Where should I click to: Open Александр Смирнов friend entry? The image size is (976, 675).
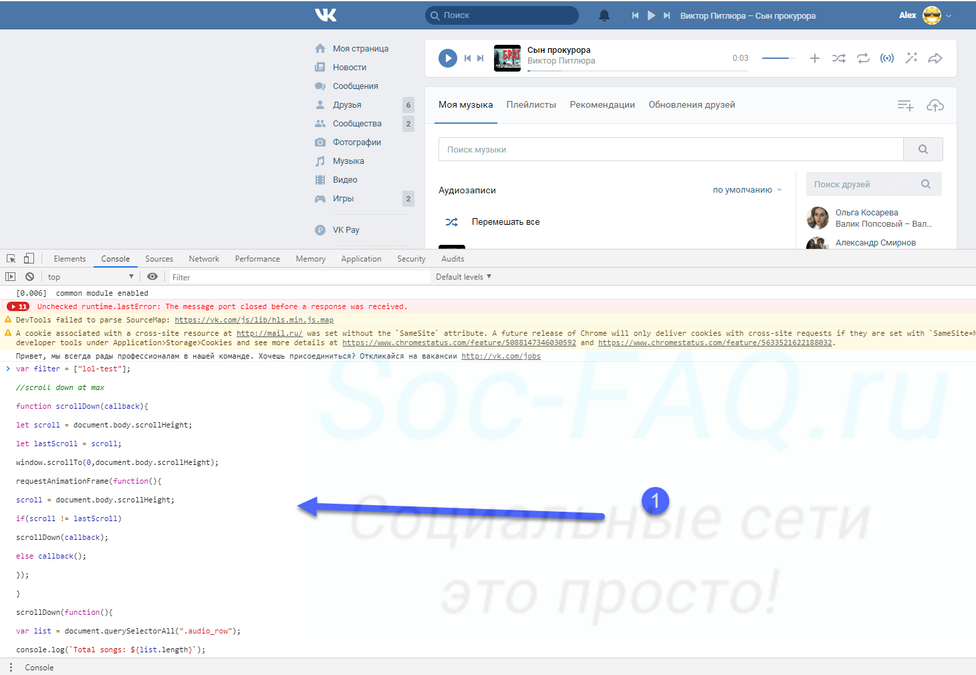(x=875, y=243)
